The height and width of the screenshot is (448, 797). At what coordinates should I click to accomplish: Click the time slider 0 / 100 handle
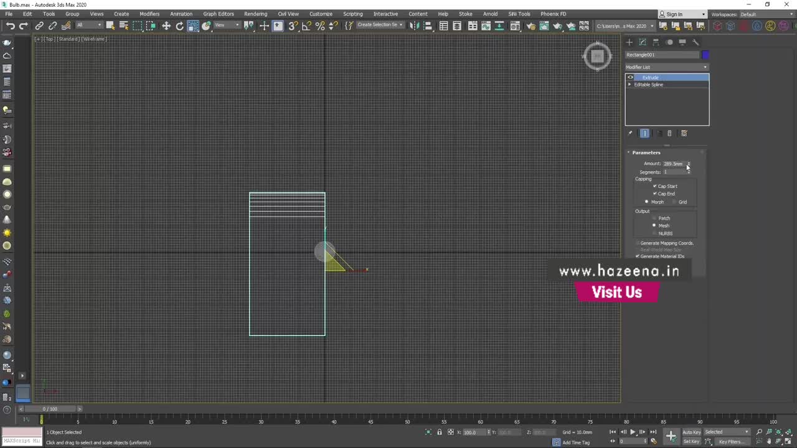50,409
